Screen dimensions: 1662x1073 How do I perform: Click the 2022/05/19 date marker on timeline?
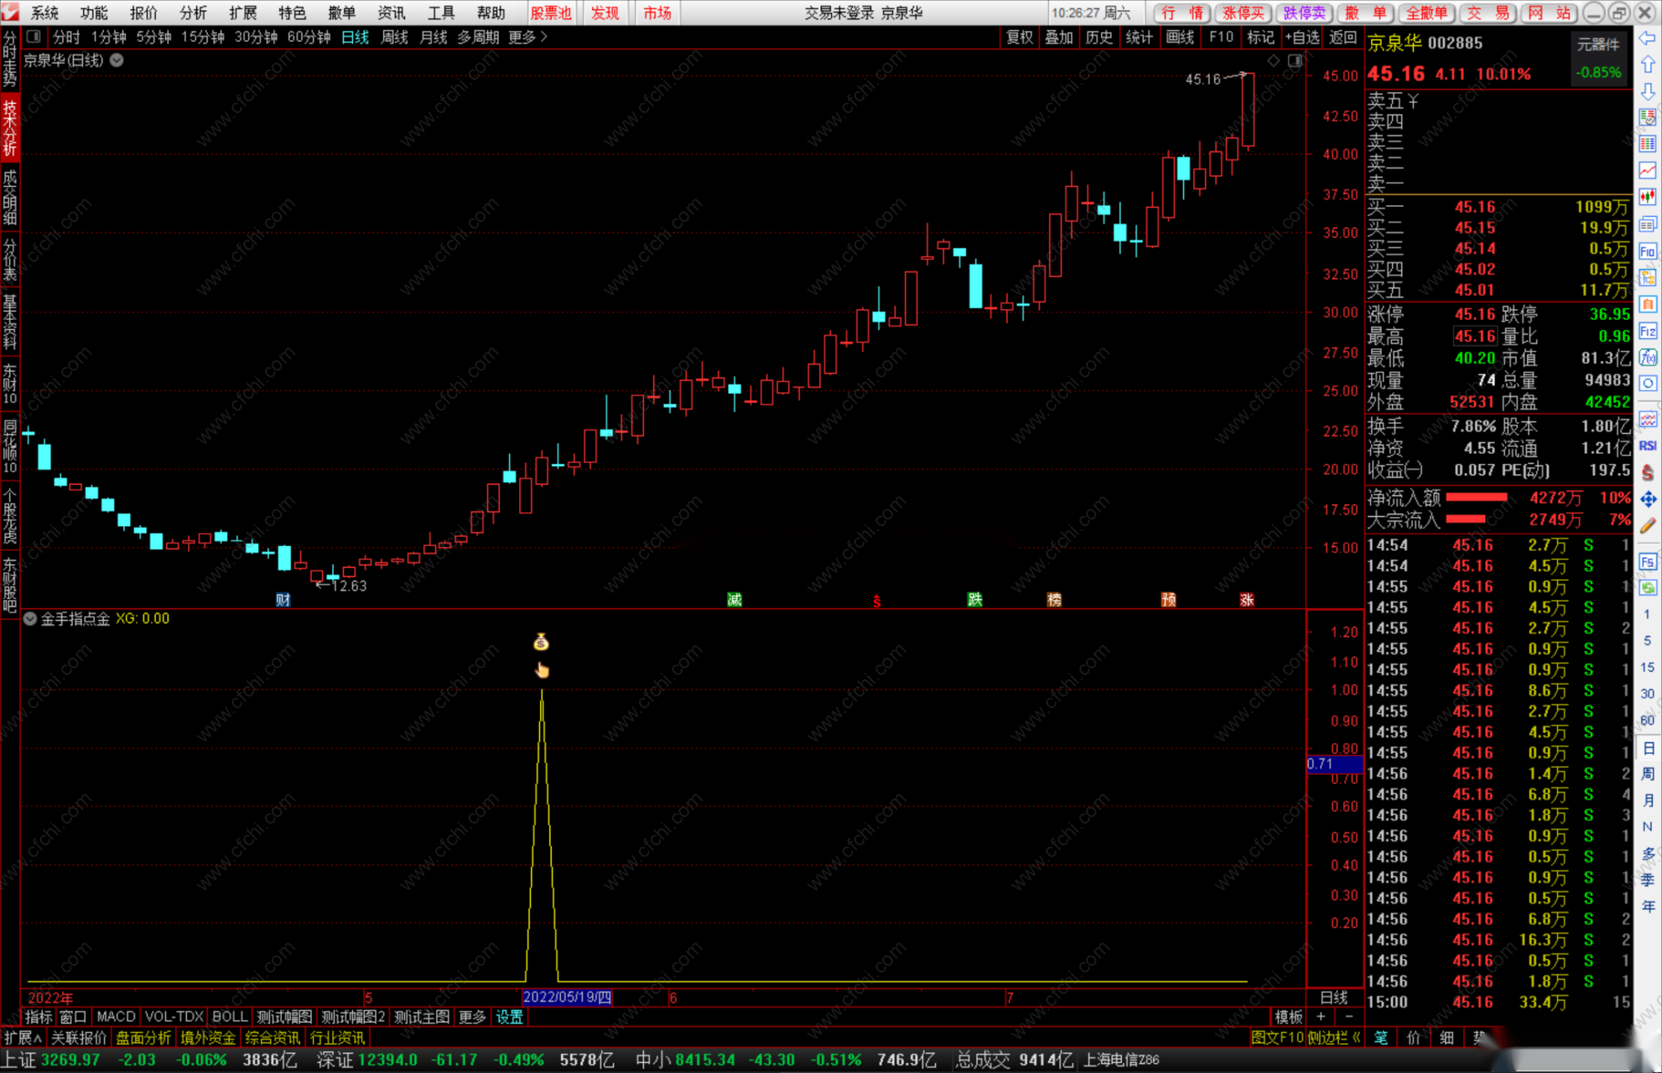coord(567,997)
